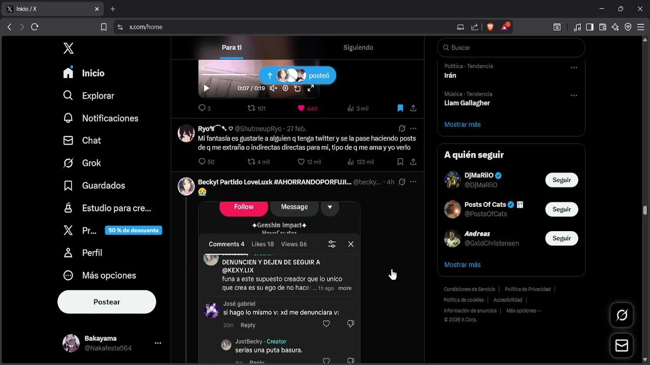Open Perfil page
The image size is (650, 365).
pyautogui.click(x=82, y=252)
